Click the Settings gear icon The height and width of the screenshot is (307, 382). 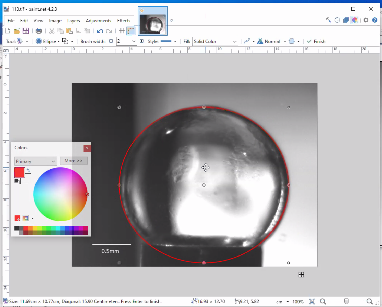(x=366, y=20)
